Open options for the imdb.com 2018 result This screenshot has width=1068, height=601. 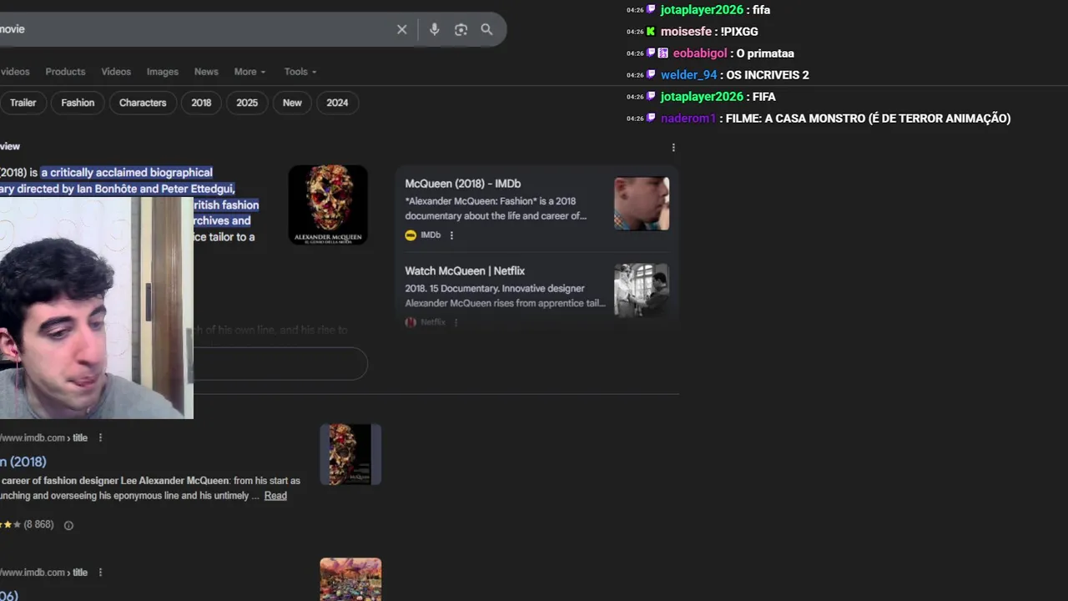[100, 437]
